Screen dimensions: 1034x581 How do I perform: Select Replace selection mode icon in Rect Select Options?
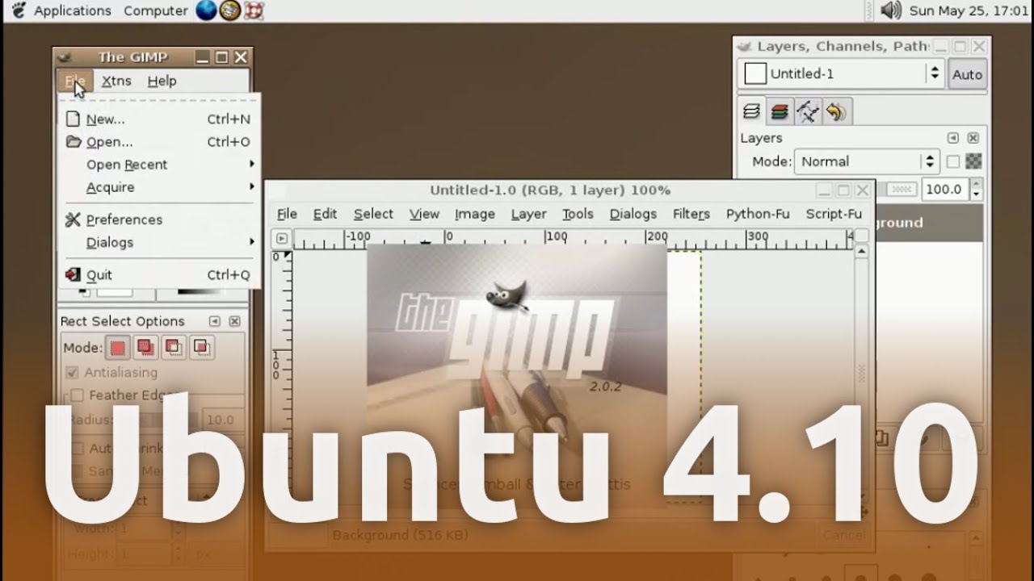pyautogui.click(x=118, y=348)
